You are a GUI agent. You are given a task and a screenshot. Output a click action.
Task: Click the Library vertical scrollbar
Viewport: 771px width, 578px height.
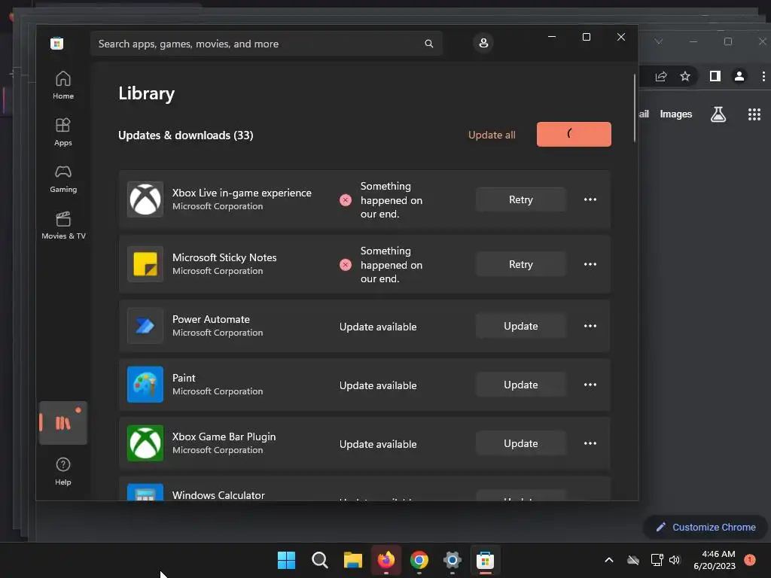(x=634, y=107)
